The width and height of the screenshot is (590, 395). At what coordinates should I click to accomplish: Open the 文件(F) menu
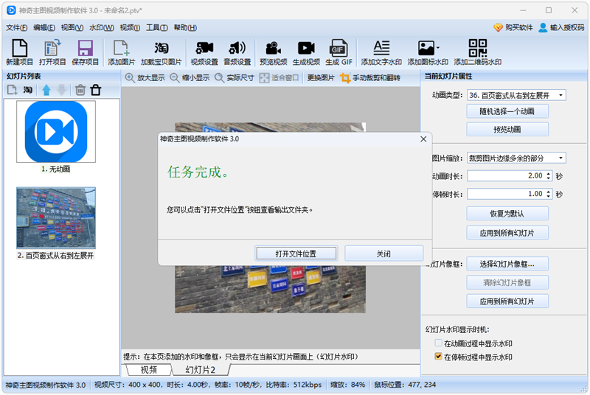[x=16, y=27]
